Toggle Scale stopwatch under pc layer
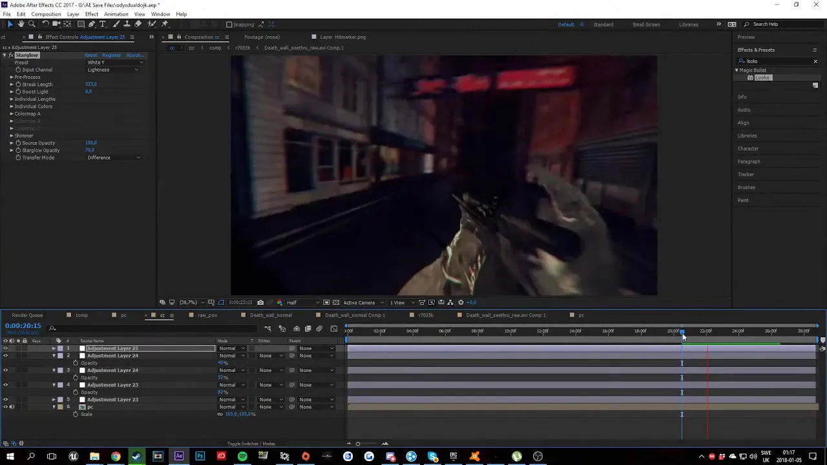The image size is (827, 465). pyautogui.click(x=76, y=414)
